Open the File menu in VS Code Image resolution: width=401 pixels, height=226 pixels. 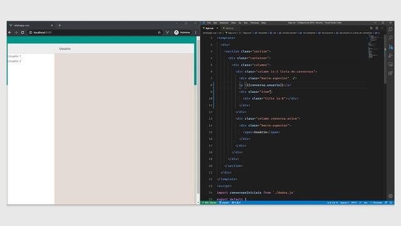(209, 23)
